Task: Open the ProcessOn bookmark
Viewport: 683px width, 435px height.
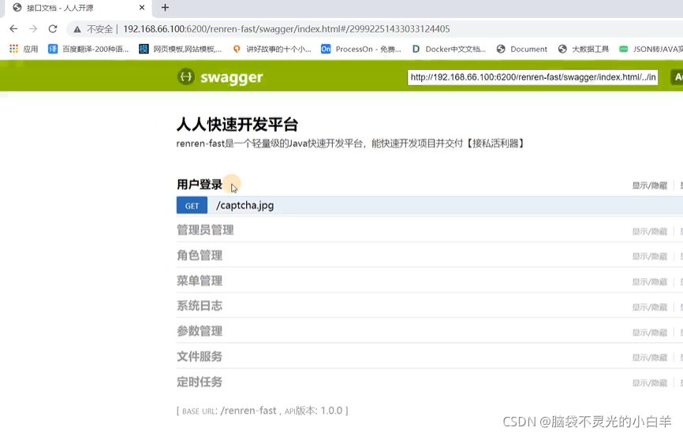Action: 361,49
